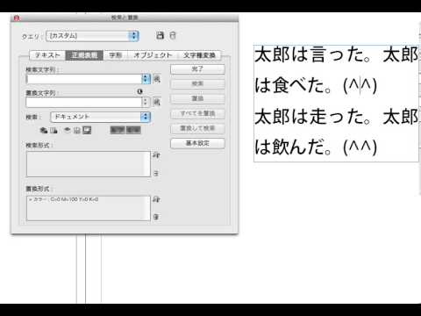The image size is (421, 316).
Task: Switch to the 字形 tab
Action: click(116, 55)
